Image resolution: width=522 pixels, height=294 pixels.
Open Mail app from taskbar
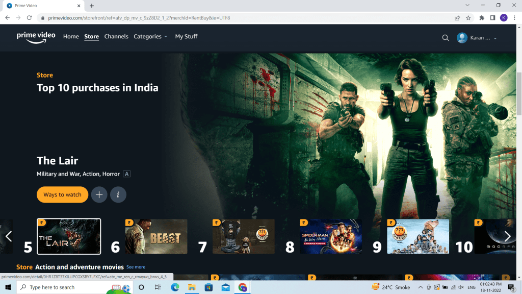coord(225,287)
